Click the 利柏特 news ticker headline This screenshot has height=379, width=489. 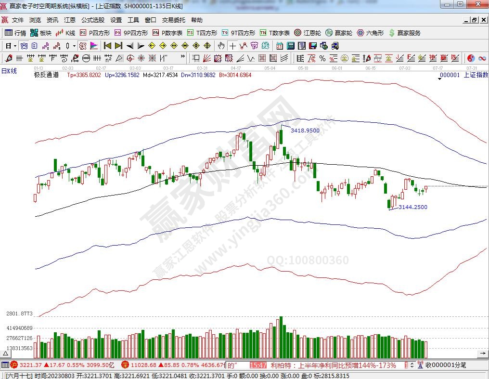333,366
